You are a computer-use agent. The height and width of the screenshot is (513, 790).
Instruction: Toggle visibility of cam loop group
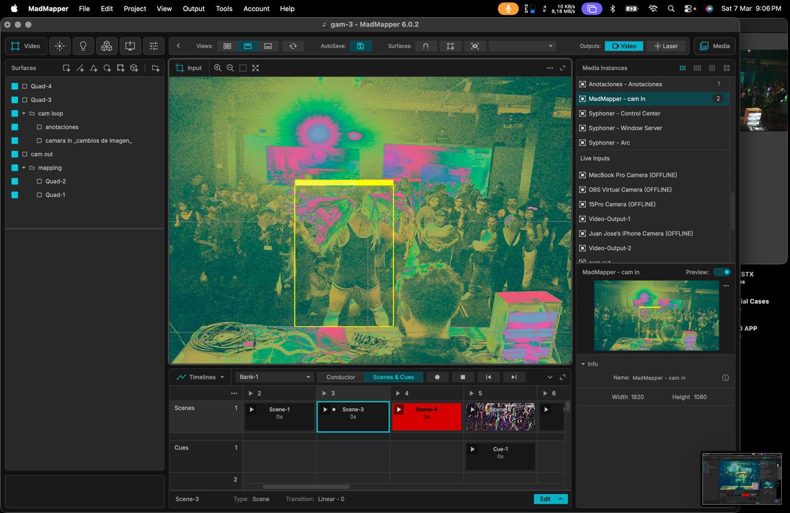point(15,114)
